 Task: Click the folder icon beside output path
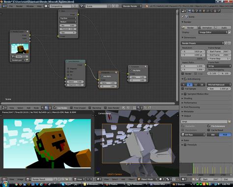pyautogui.click(x=230, y=121)
